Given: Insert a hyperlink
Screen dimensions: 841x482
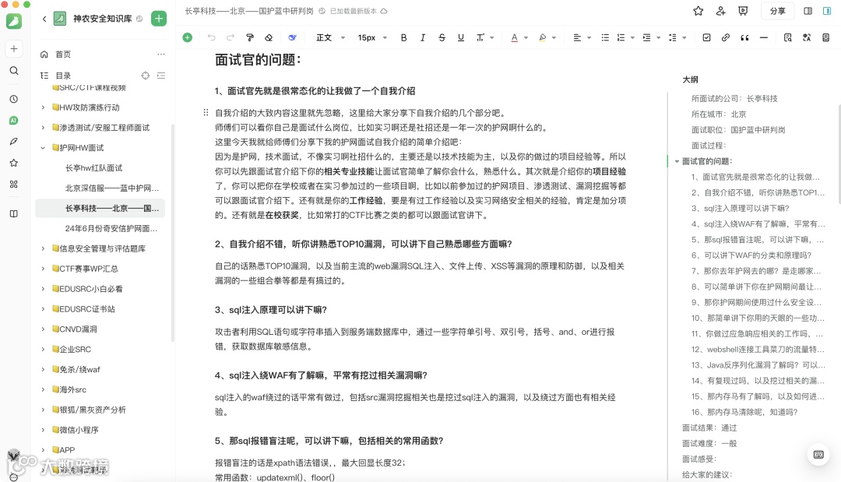Looking at the screenshot, I should (726, 37).
